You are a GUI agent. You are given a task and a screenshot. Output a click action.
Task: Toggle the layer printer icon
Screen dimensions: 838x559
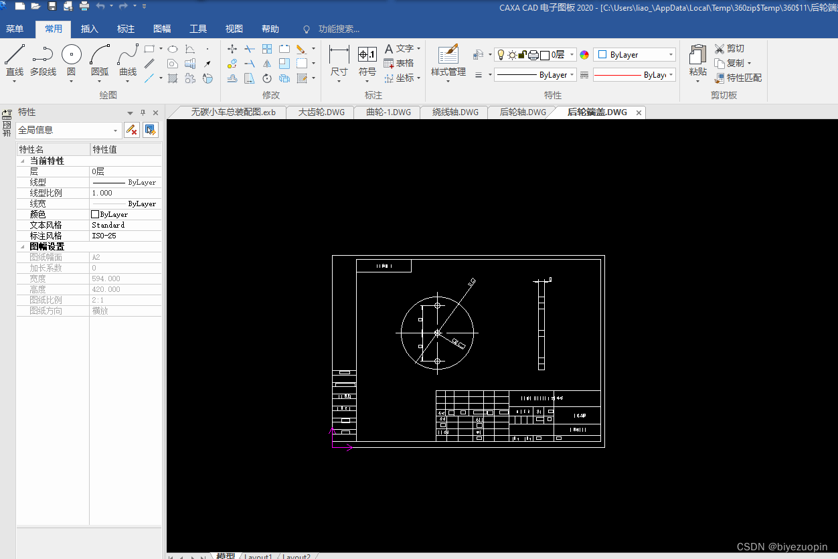(533, 55)
